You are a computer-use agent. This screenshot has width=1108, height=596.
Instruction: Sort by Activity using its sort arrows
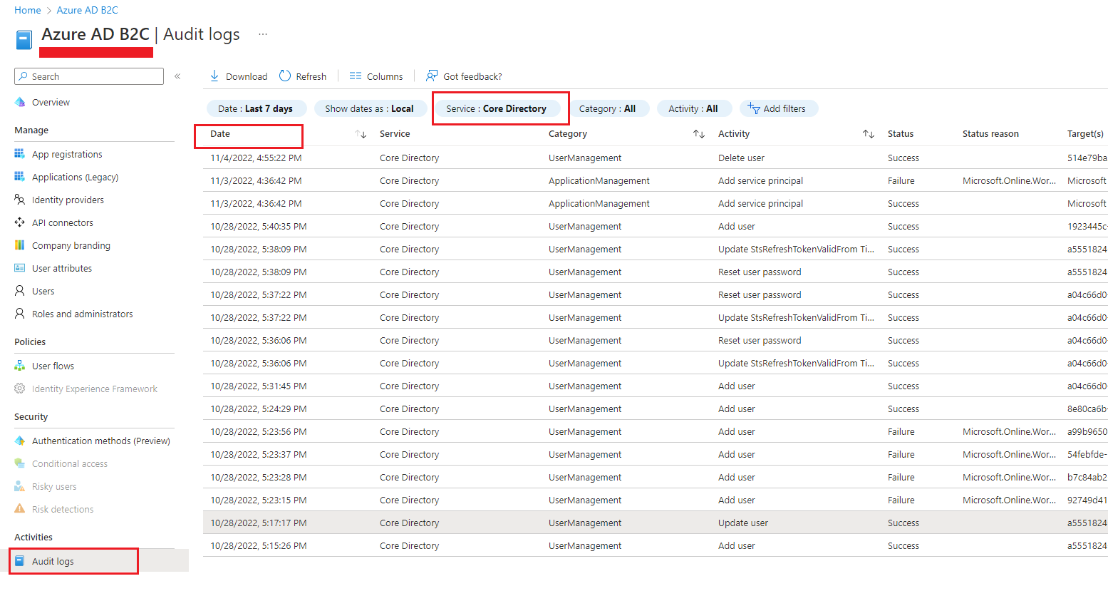pyautogui.click(x=869, y=134)
